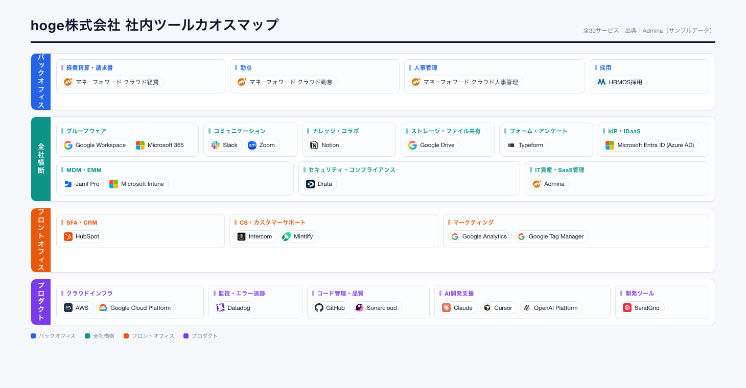Click the グループウェア section heading
746x388 pixels.
point(86,131)
